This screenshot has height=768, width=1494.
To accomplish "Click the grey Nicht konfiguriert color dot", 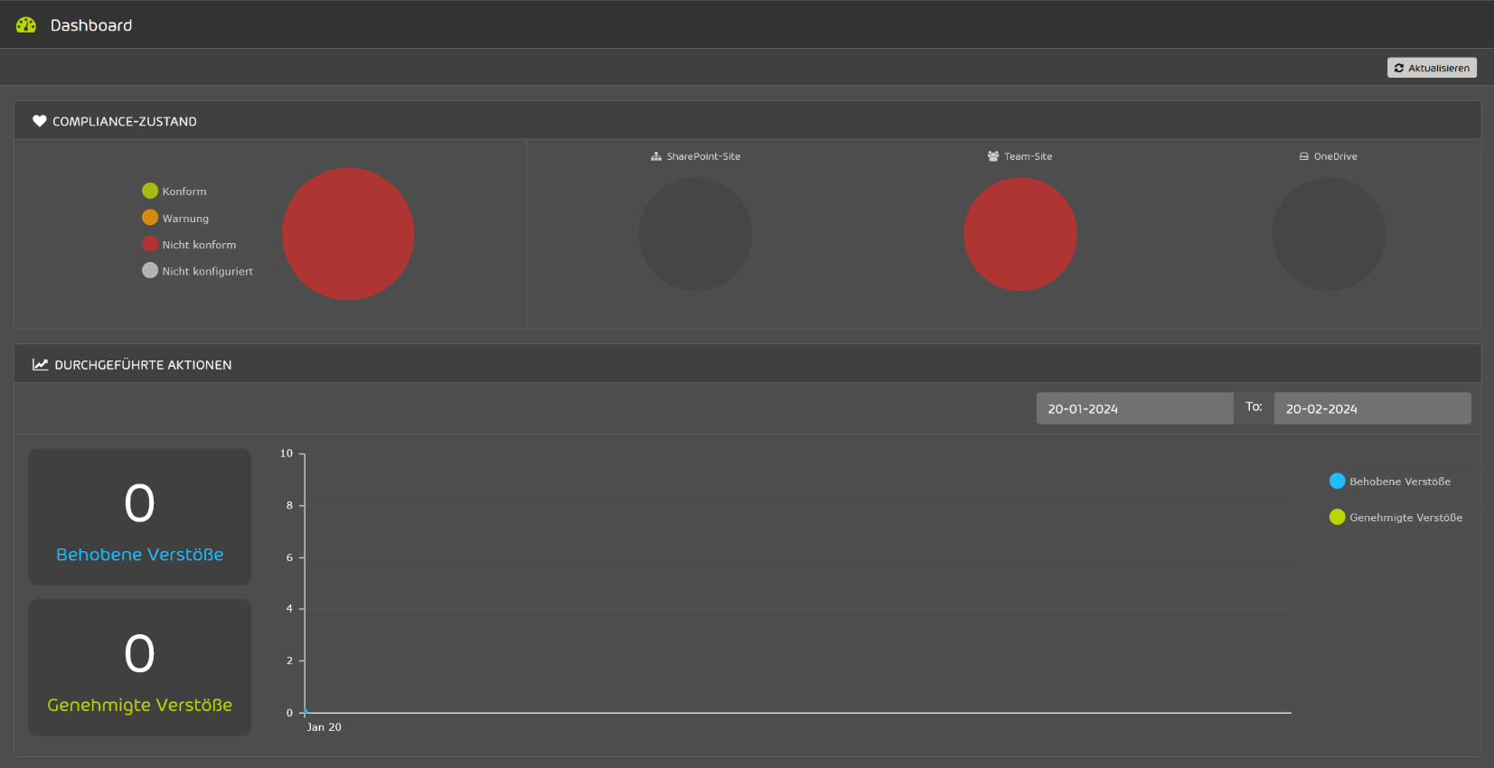I will [x=150, y=270].
